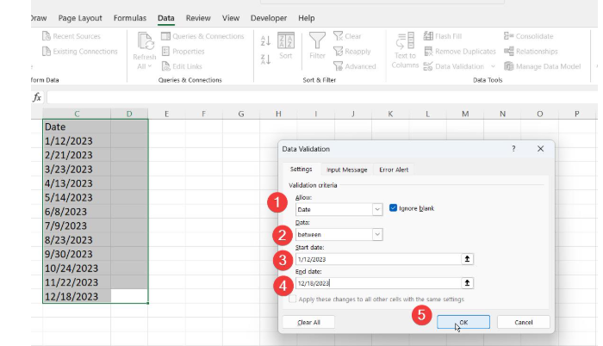
Task: Select cell containing 5/14/2023
Action: pos(77,197)
